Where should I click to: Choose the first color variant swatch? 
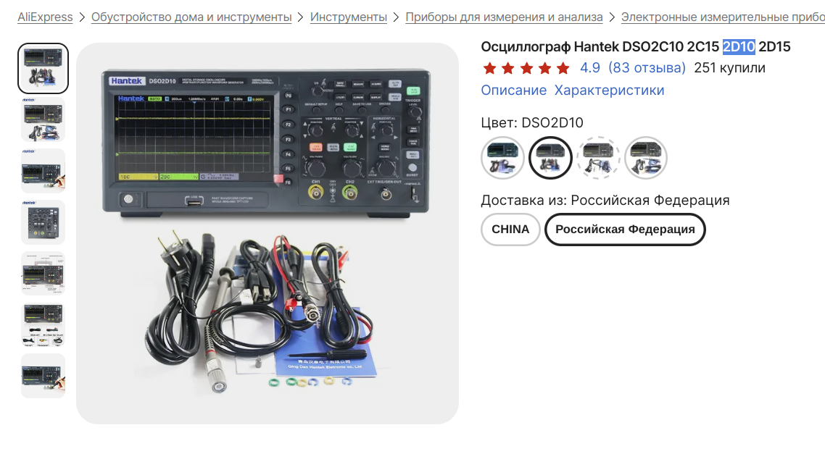click(x=502, y=158)
